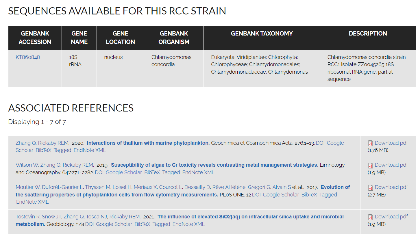The width and height of the screenshot is (418, 234).
Task: Download pdf of the 1.76 MB reference
Action: (x=391, y=143)
